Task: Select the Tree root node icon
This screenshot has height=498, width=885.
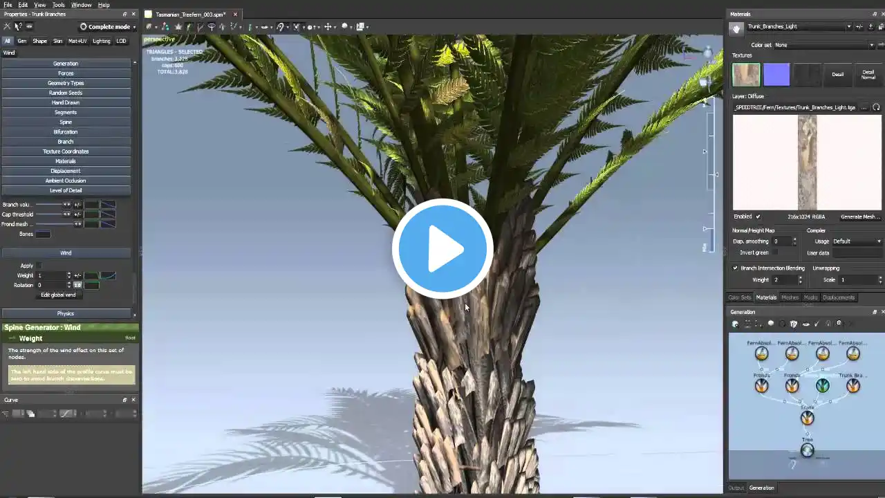Action: pyautogui.click(x=807, y=450)
